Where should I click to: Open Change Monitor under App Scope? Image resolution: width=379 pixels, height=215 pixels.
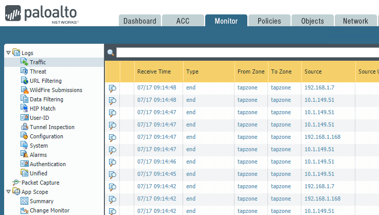click(49, 210)
